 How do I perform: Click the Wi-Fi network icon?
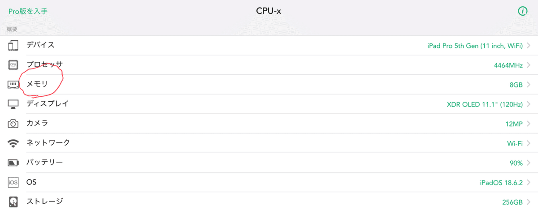click(13, 143)
